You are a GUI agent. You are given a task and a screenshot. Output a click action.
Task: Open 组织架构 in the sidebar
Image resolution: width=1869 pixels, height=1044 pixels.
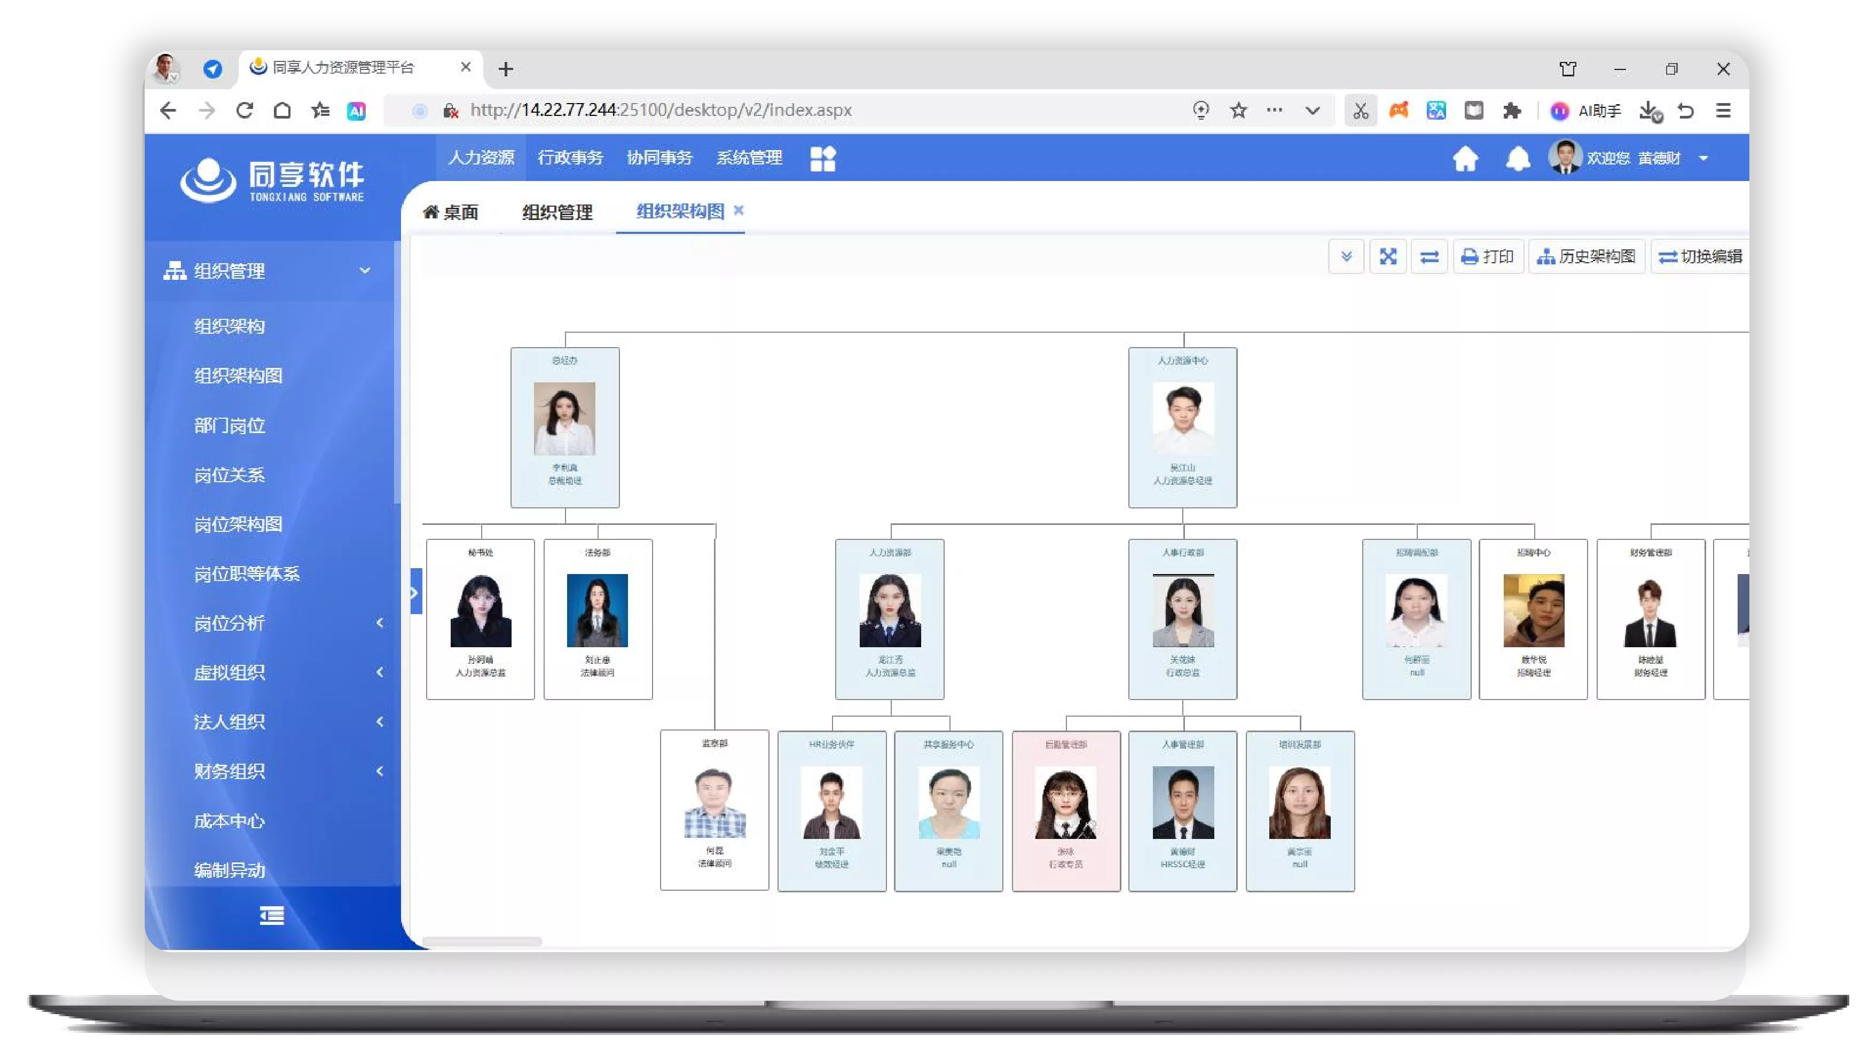click(229, 326)
